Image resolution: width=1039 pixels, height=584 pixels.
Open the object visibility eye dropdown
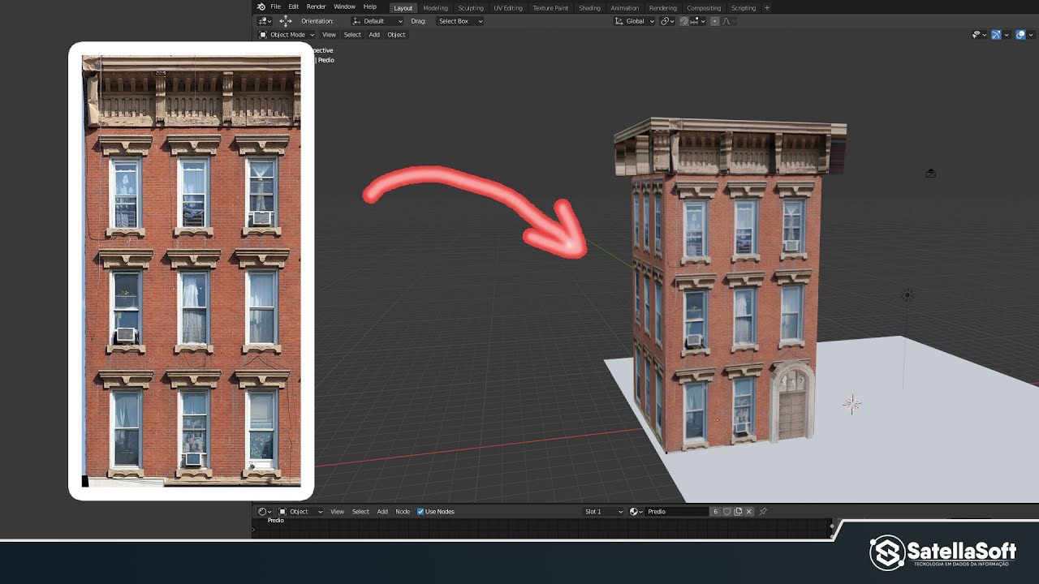pyautogui.click(x=979, y=35)
